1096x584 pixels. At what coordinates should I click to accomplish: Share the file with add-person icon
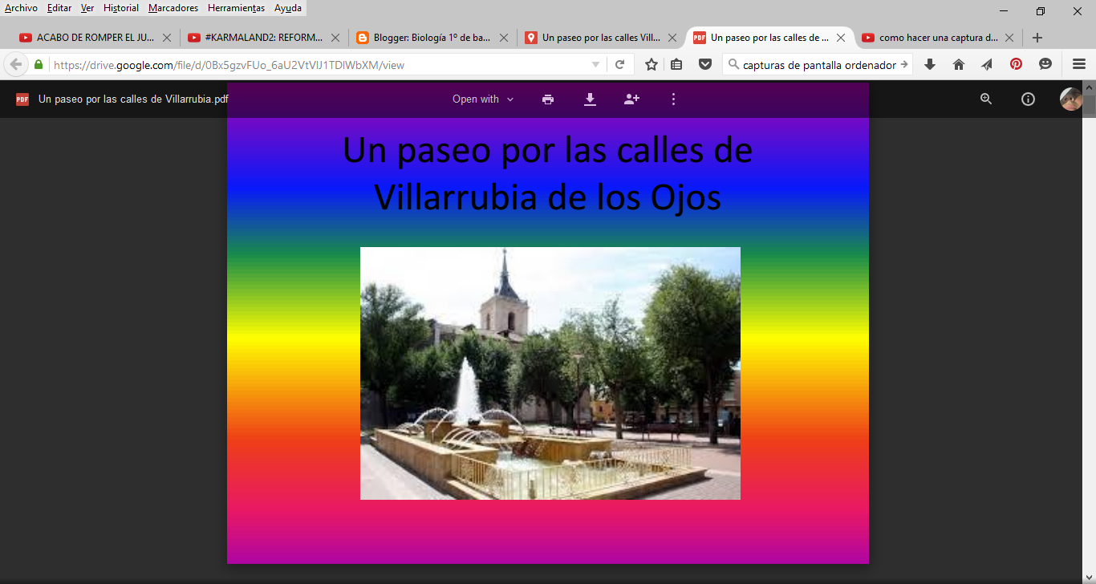coord(631,99)
